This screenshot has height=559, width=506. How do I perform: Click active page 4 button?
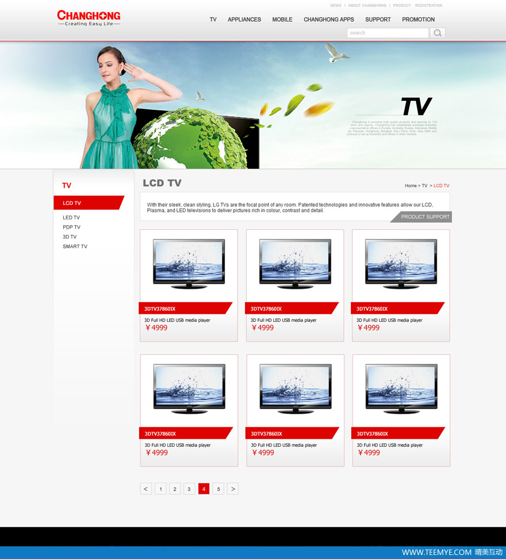204,489
